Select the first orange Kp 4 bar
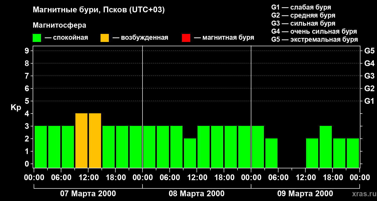The height and width of the screenshot is (201, 377). [81, 140]
